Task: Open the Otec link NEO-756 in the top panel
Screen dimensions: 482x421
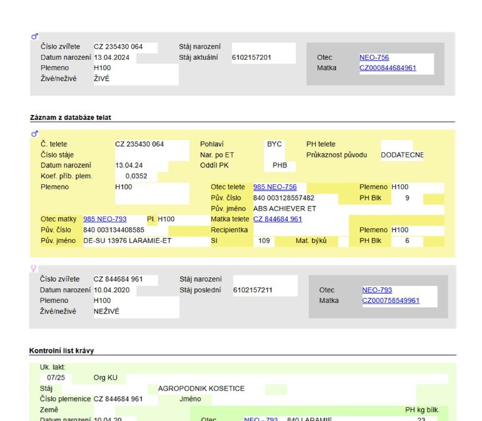Action: coord(374,57)
